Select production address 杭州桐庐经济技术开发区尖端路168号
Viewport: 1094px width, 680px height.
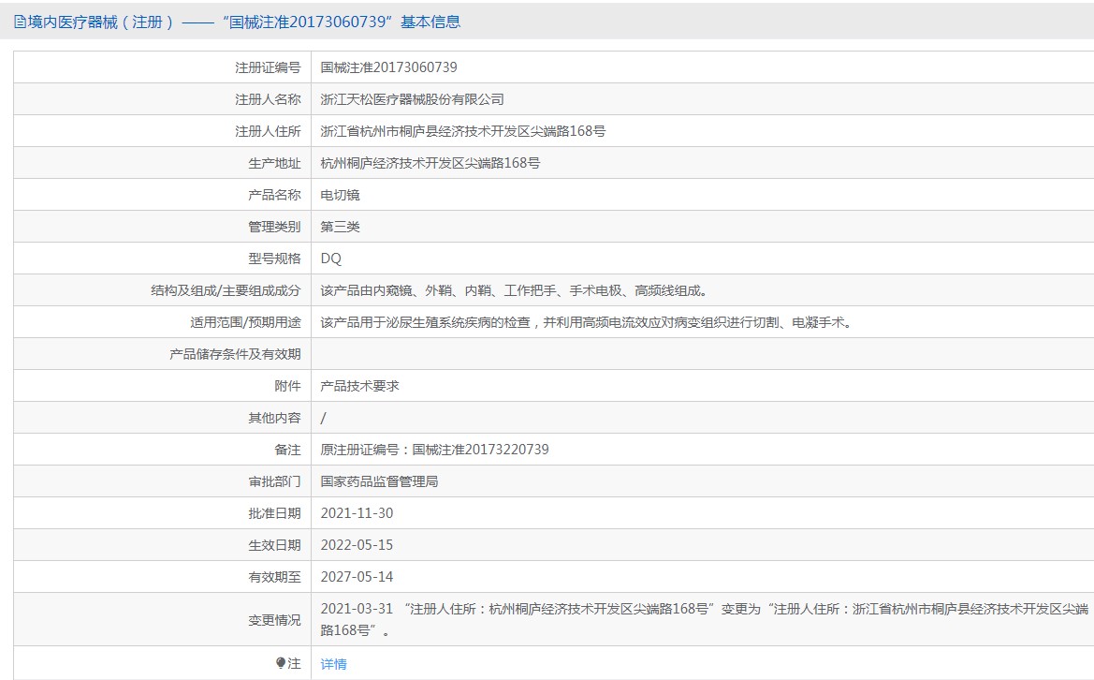pyautogui.click(x=430, y=163)
